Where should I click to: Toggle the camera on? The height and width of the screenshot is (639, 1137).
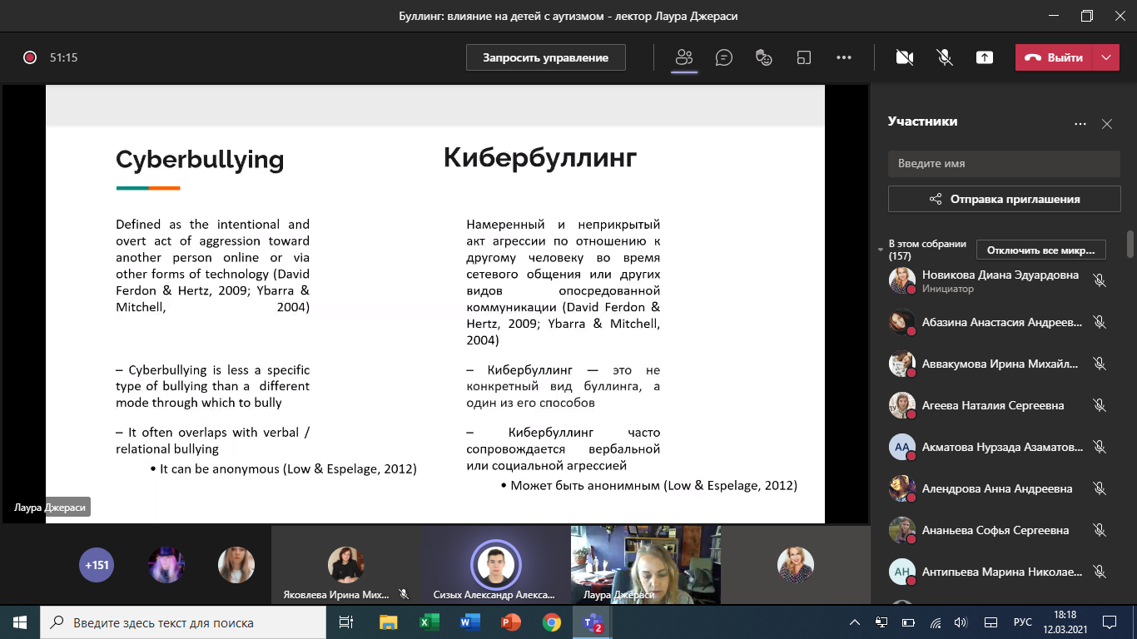pos(904,57)
